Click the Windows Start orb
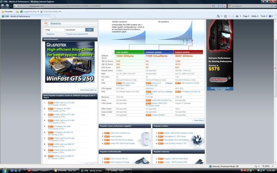 pyautogui.click(x=5, y=170)
